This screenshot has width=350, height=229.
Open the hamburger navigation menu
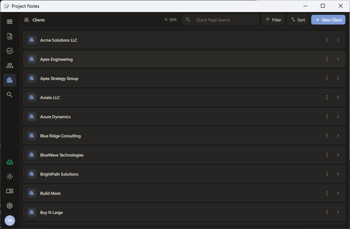click(x=10, y=22)
